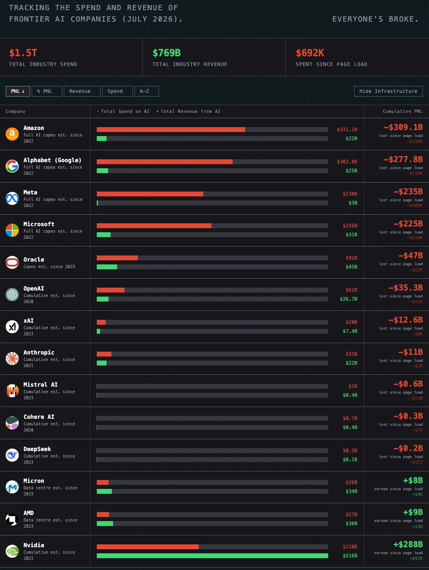Viewport: 429px width, 570px height.
Task: Click the Mistral AI logo icon
Action: (x=12, y=391)
